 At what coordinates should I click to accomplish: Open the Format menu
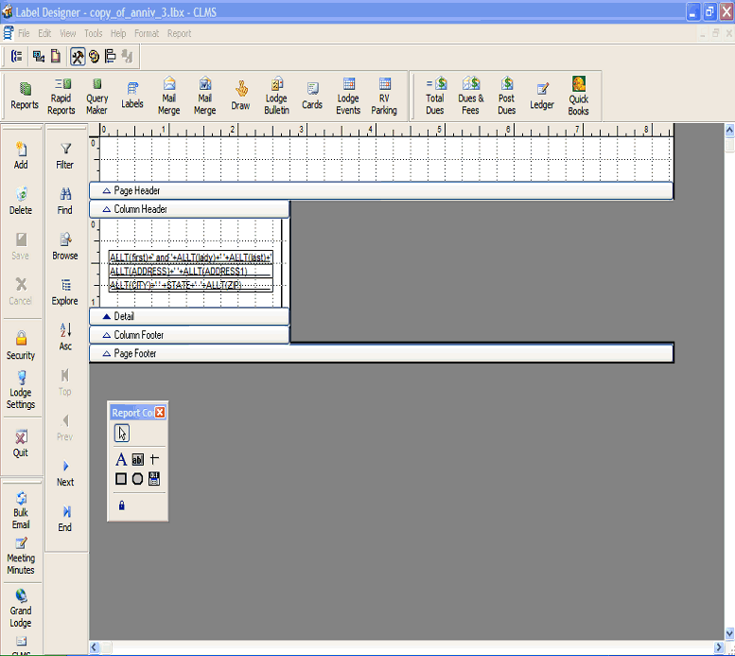[147, 33]
